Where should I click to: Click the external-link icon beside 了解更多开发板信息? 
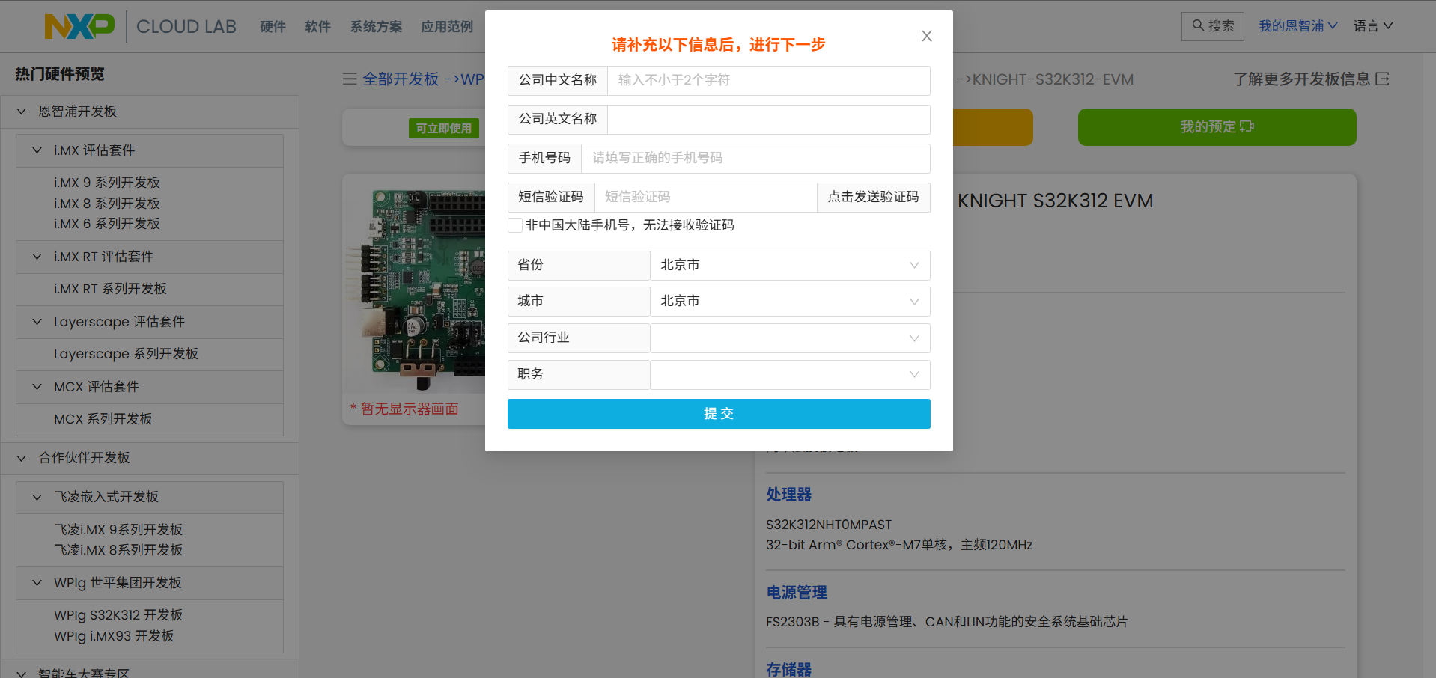coord(1382,79)
